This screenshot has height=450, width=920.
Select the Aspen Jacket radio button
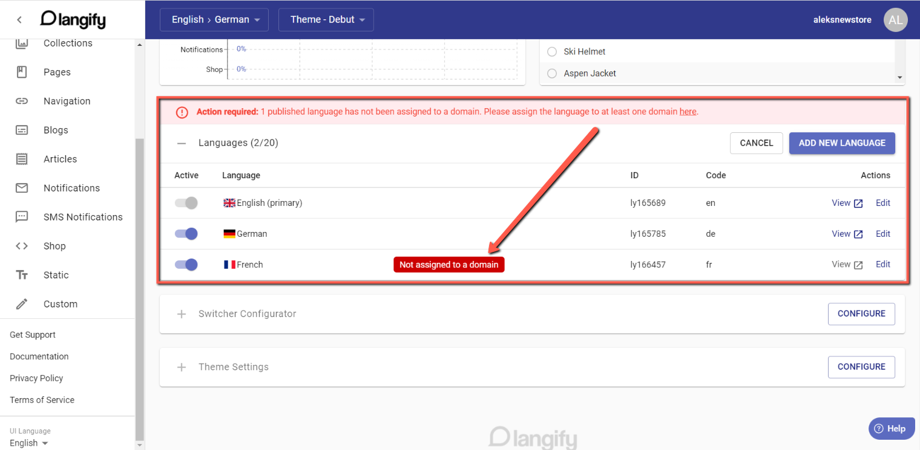[x=552, y=73]
